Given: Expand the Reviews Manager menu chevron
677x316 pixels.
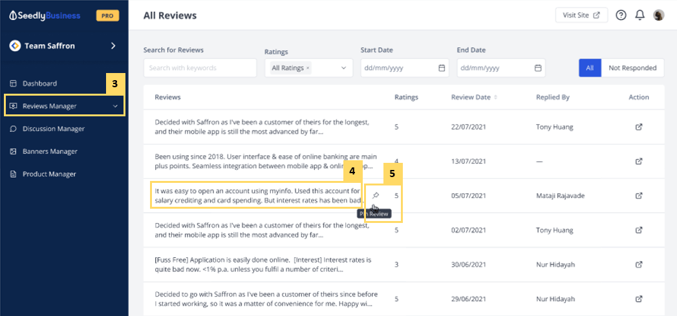Looking at the screenshot, I should point(115,106).
